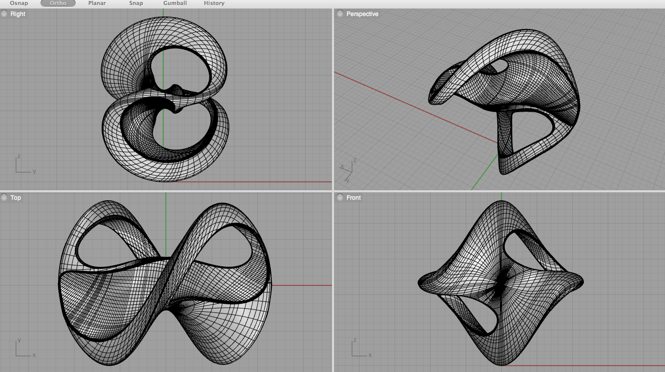Viewport: 665px width, 372px height.
Task: Click the circle icon beside Right viewport title
Action: tap(5, 14)
